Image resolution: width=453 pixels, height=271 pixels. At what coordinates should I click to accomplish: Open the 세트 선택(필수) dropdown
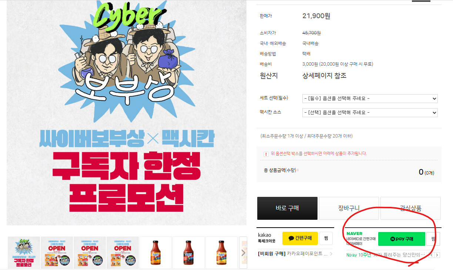coord(370,99)
